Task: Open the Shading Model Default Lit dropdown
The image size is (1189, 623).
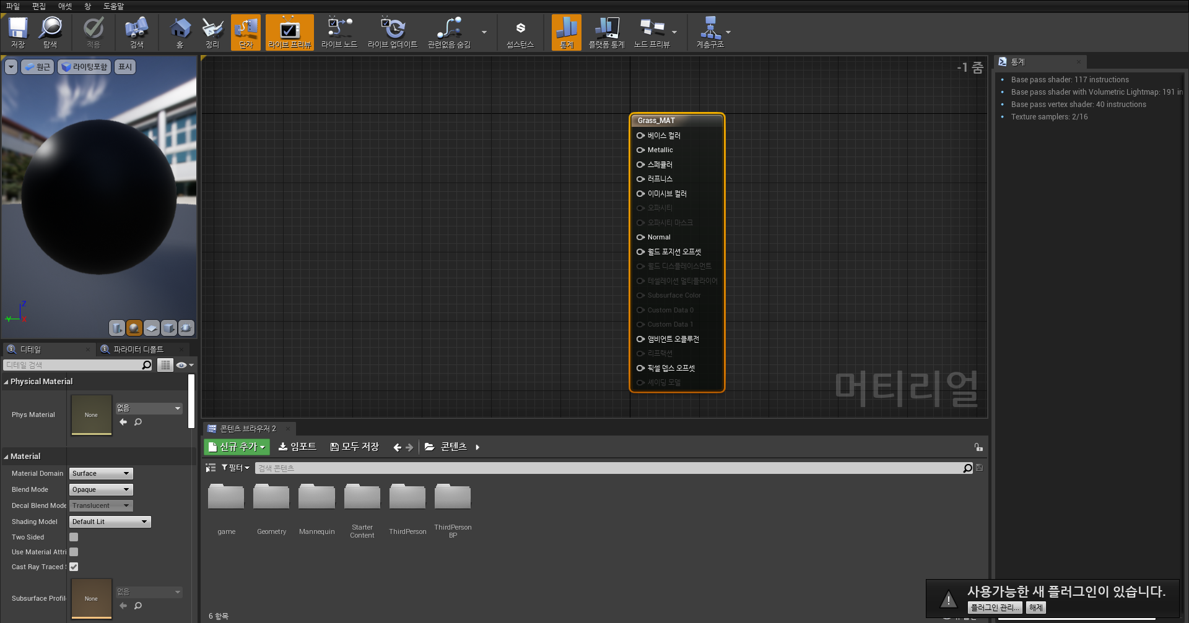Action: point(110,522)
